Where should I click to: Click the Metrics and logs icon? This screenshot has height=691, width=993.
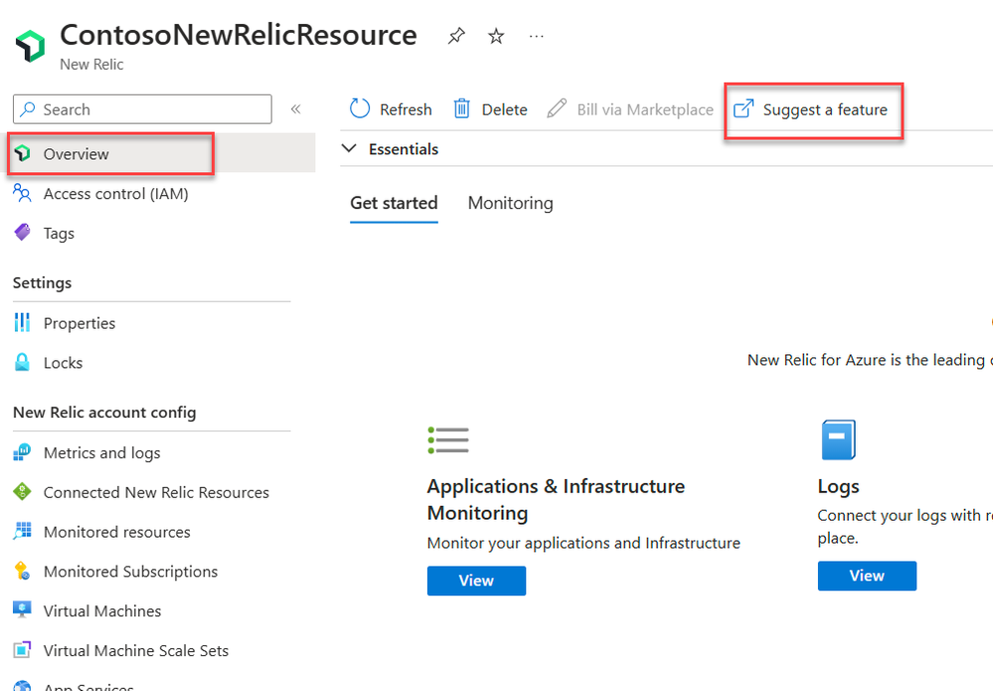coord(22,452)
